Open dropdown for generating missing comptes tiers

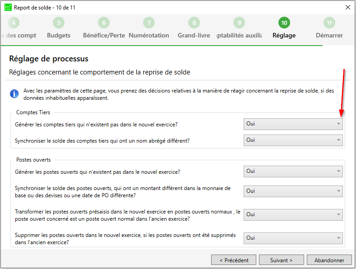point(293,124)
